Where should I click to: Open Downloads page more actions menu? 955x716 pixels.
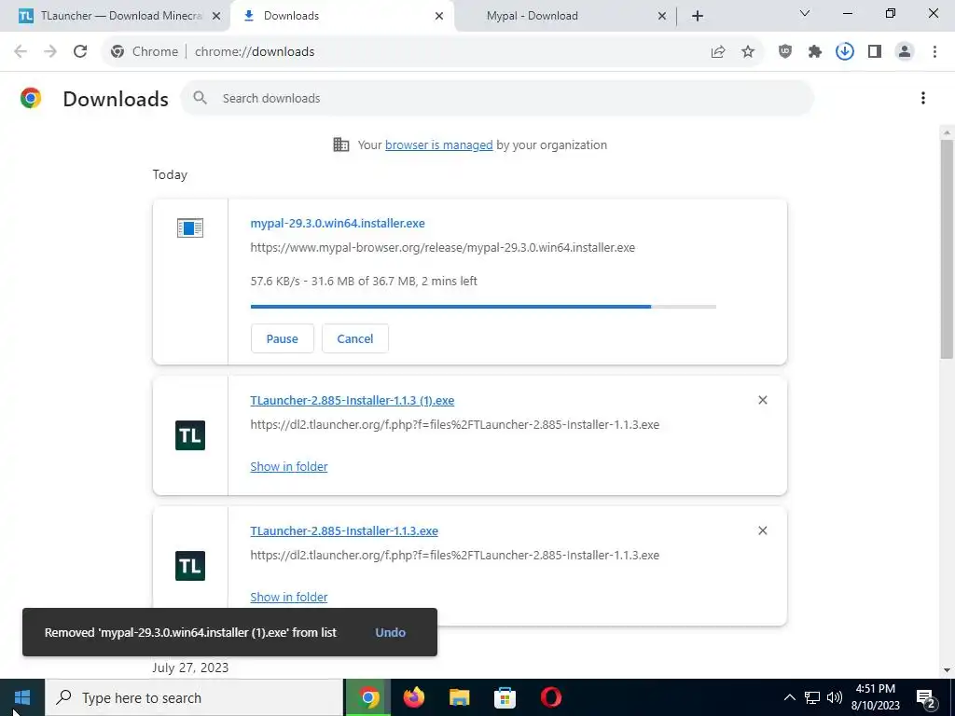click(x=923, y=98)
